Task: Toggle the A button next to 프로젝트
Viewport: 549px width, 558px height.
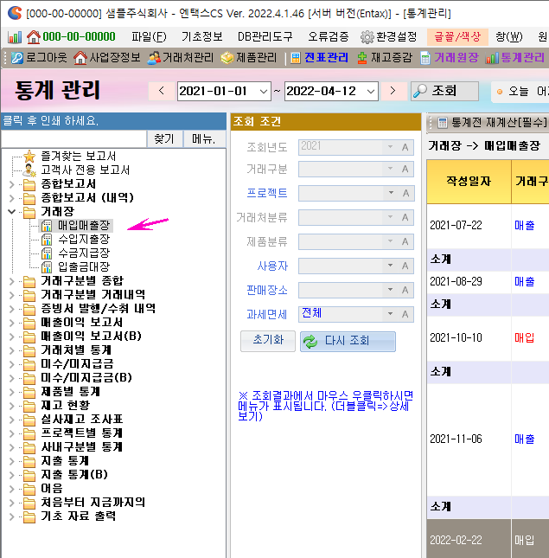Action: pyautogui.click(x=405, y=193)
